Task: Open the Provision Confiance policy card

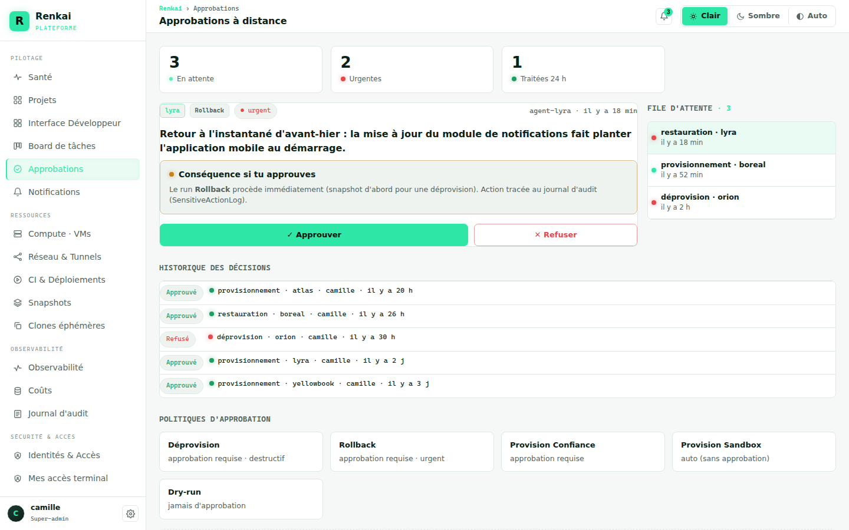Action: click(x=583, y=452)
